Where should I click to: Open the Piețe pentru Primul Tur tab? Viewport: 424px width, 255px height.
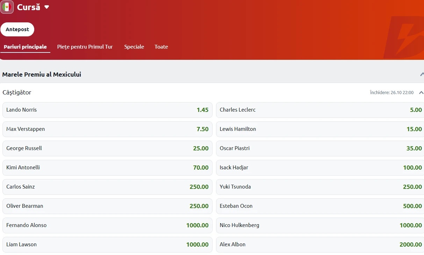pos(85,47)
